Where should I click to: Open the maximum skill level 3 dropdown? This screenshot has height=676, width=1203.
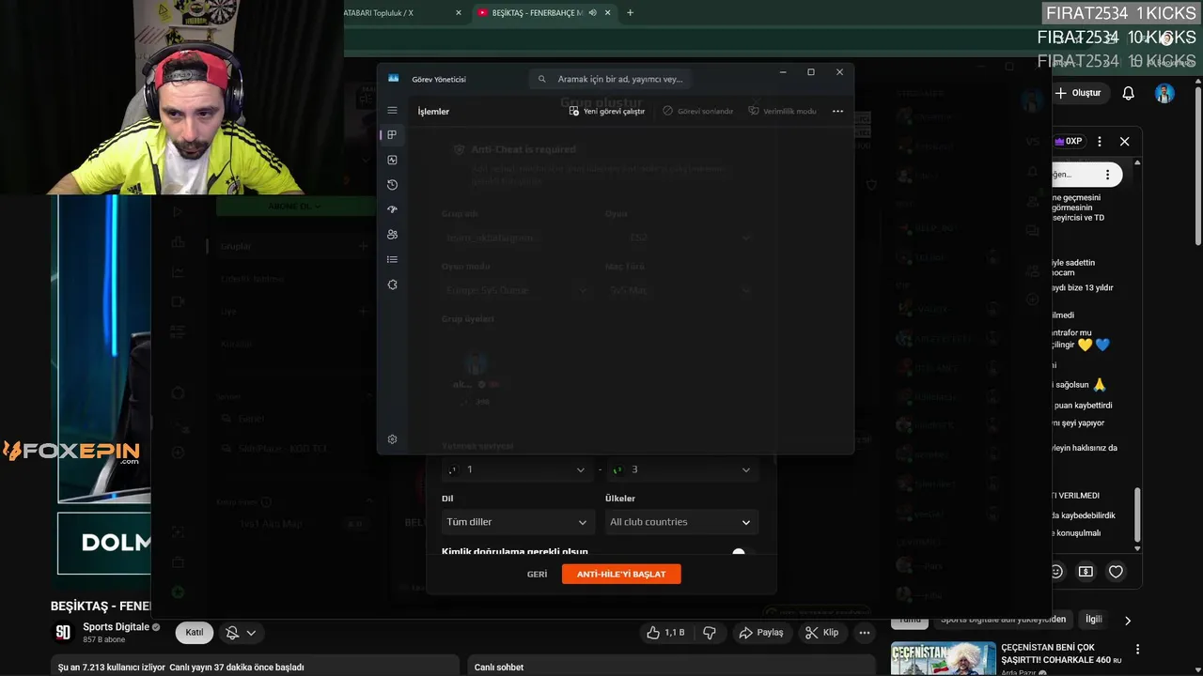(681, 469)
